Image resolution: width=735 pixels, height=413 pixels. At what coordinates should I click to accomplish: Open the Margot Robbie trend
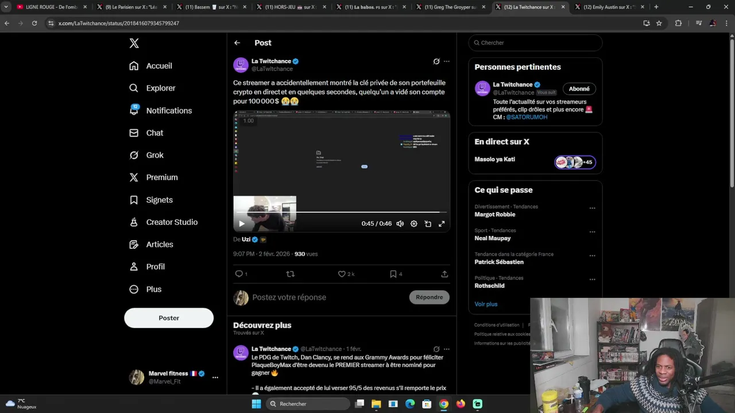coord(495,215)
